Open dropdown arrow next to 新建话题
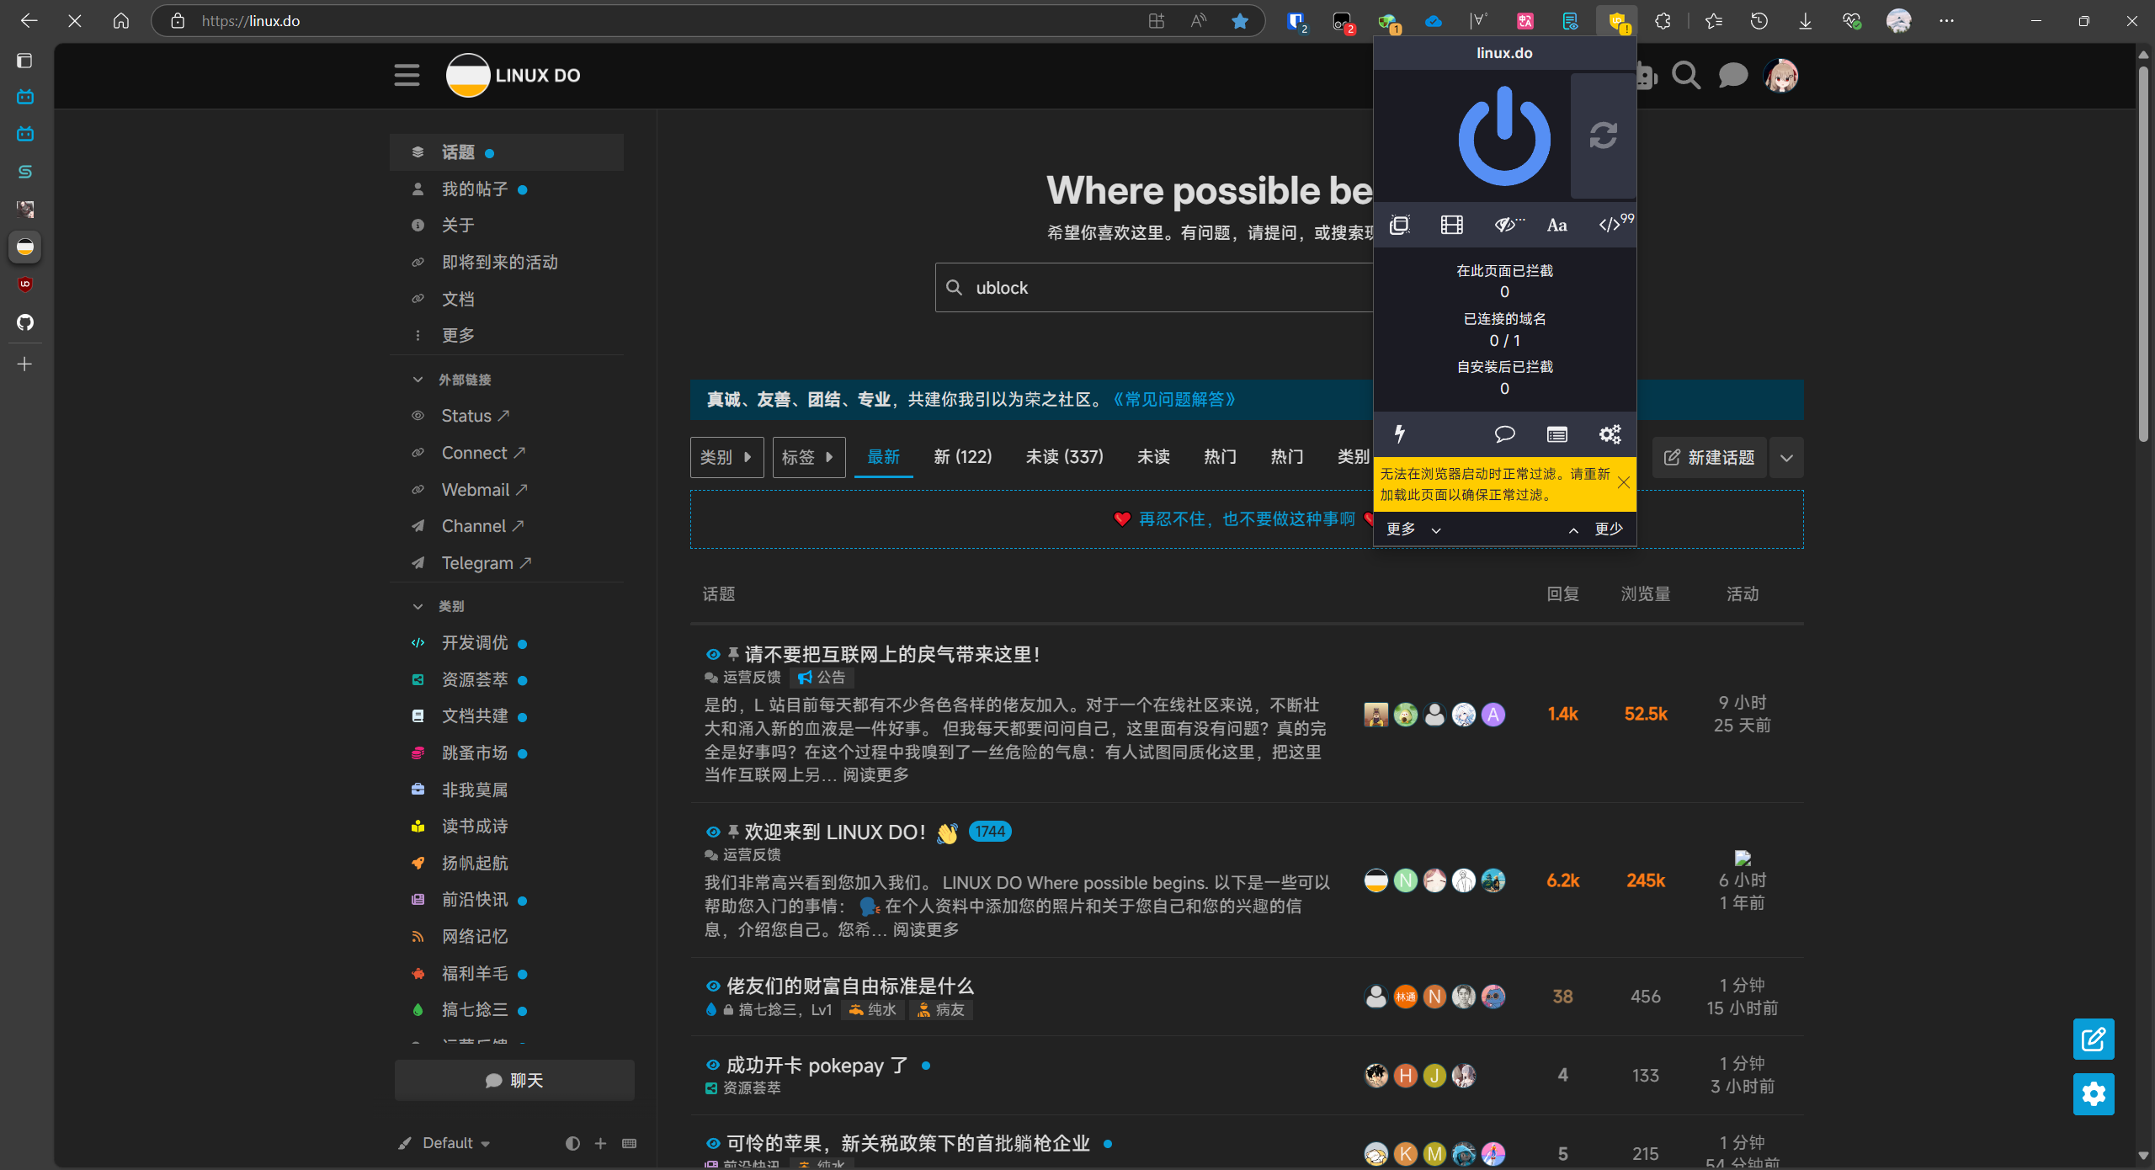This screenshot has height=1170, width=2155. [1786, 457]
